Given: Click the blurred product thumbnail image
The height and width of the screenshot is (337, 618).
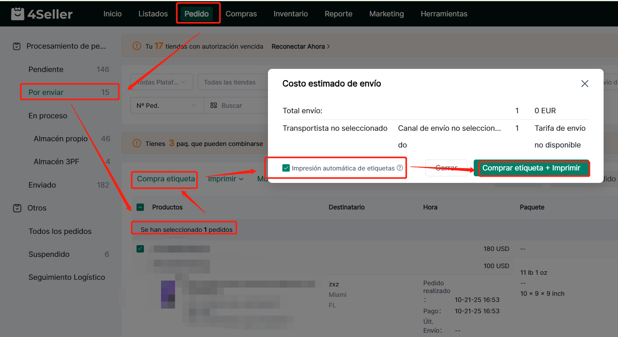Looking at the screenshot, I should (168, 295).
